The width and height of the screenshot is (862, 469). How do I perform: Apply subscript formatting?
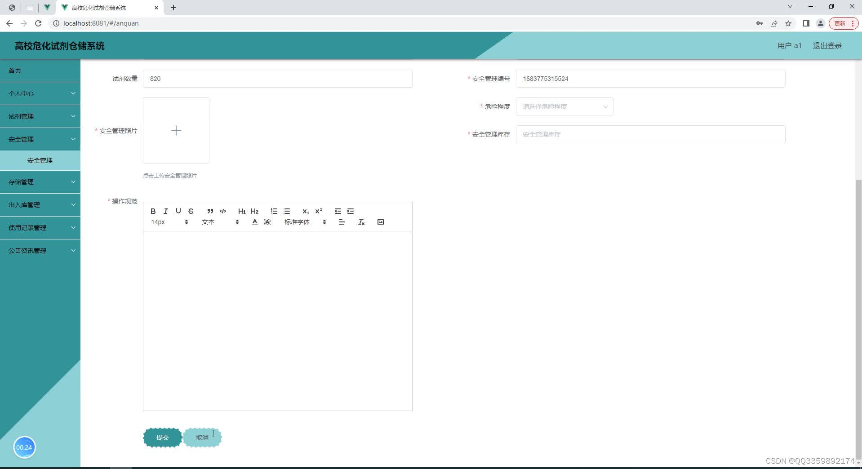[x=306, y=211]
